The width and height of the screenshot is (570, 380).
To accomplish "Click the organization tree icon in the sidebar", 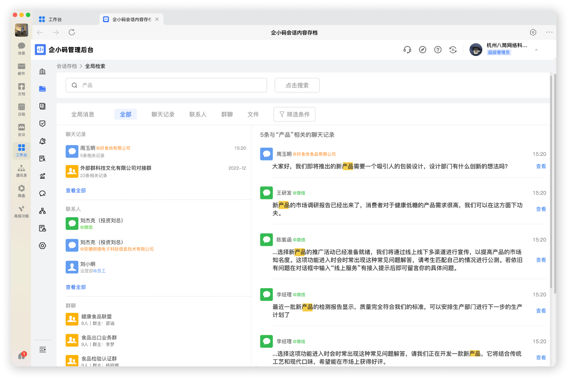I will [42, 211].
